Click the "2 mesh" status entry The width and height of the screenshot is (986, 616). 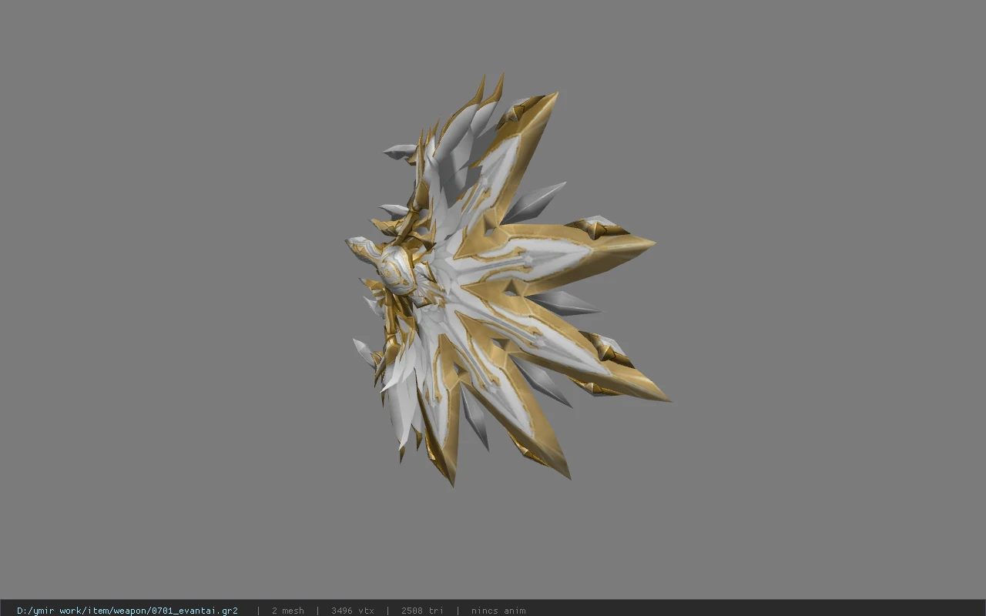click(x=287, y=611)
